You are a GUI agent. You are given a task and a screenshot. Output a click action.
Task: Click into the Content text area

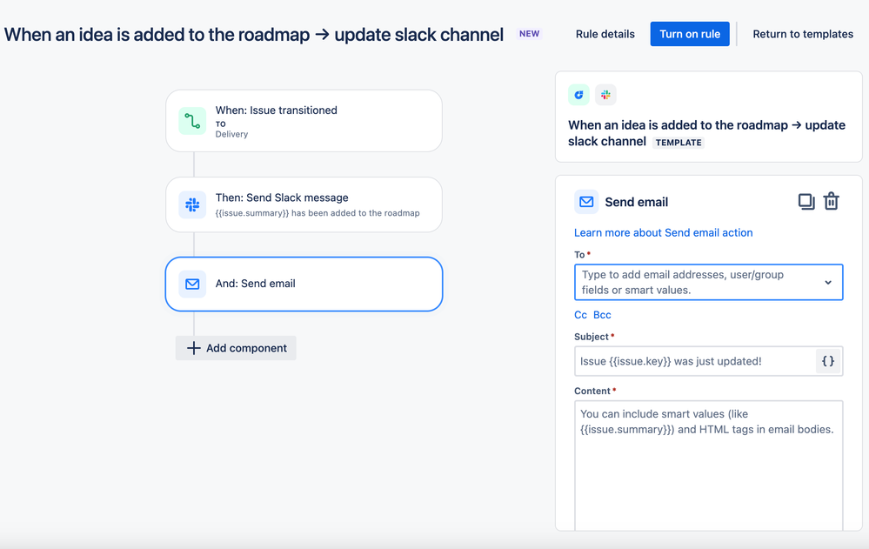(709, 465)
